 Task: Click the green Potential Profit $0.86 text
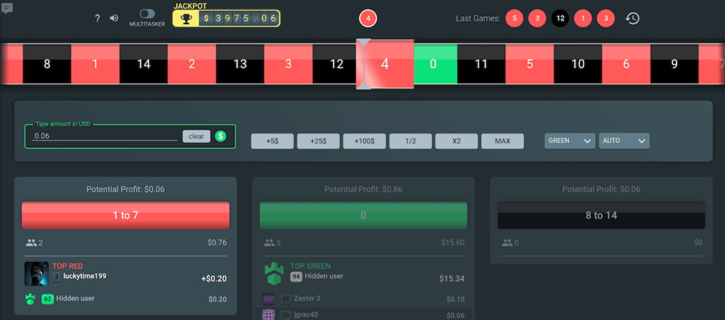click(x=363, y=189)
